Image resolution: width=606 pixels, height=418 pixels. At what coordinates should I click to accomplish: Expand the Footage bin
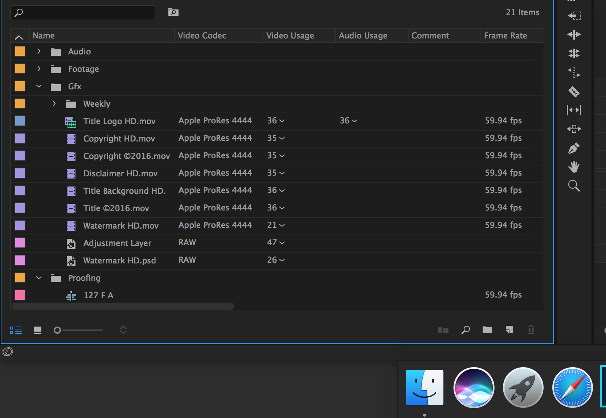[x=39, y=69]
